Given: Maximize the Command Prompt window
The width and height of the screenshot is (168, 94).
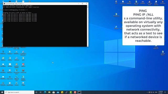Looking at the screenshot, I should 82,3.
